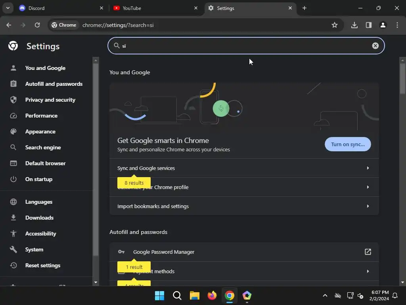Click the Google Password Manager key icon
406x305 pixels.
coord(121,251)
